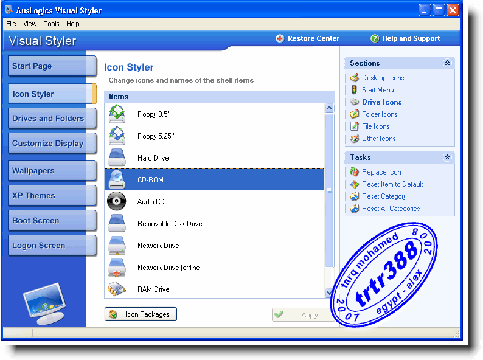Image resolution: width=483 pixels, height=360 pixels.
Task: Click the Reset Category folder icon
Action: [x=354, y=196]
